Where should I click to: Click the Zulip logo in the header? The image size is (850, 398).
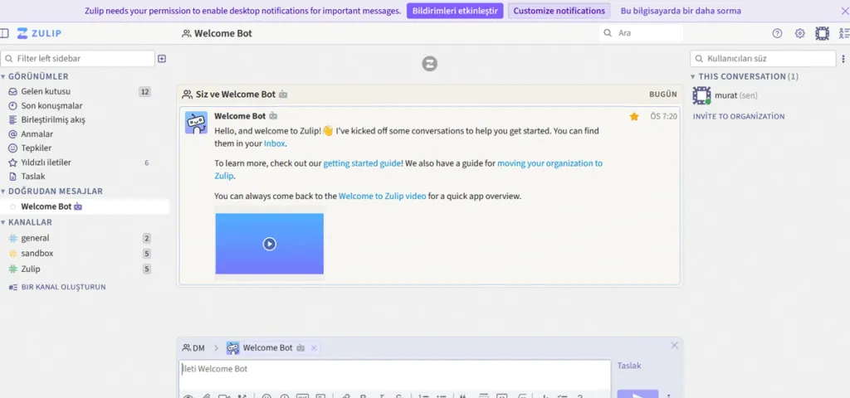(39, 34)
